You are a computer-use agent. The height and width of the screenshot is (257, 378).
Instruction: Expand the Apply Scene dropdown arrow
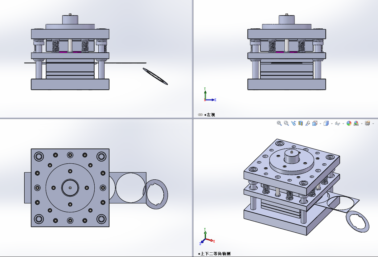362,124
